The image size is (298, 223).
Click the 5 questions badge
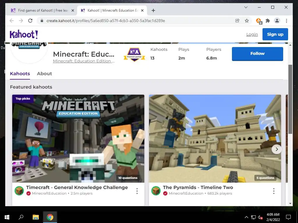tap(265, 178)
